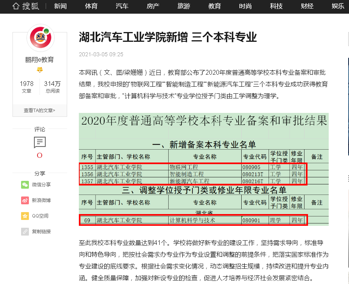Open the 新闻 navigation menu item
The width and height of the screenshot is (349, 284).
(x=60, y=6)
